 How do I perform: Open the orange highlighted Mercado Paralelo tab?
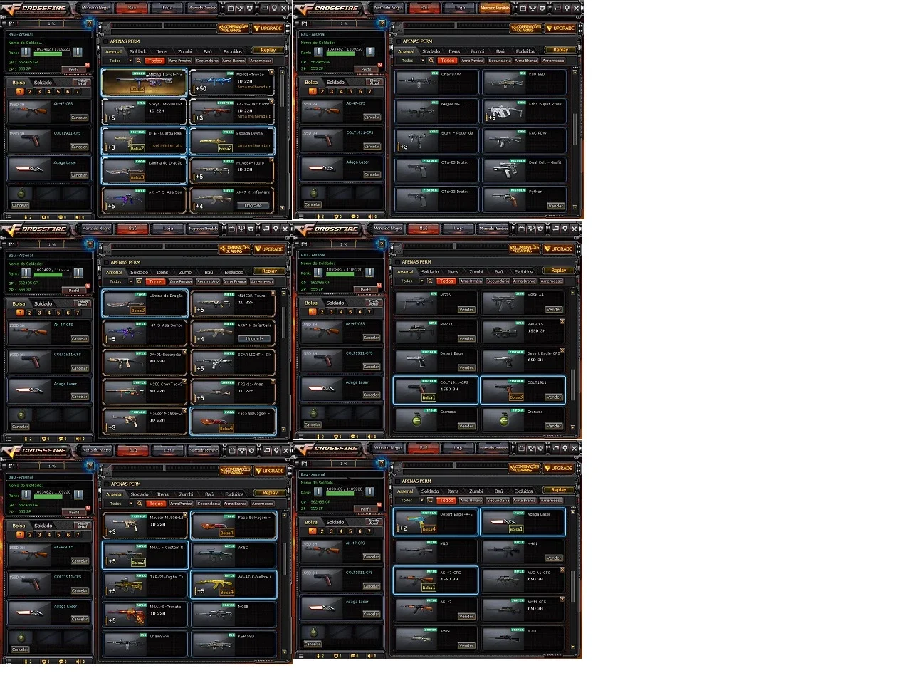coord(495,8)
